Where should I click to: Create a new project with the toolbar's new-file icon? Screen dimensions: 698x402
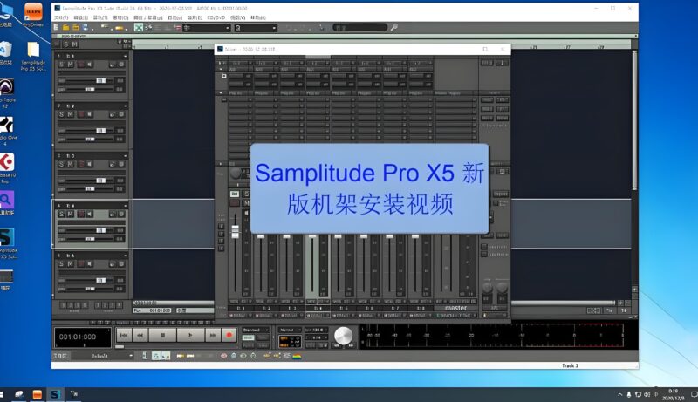click(56, 28)
